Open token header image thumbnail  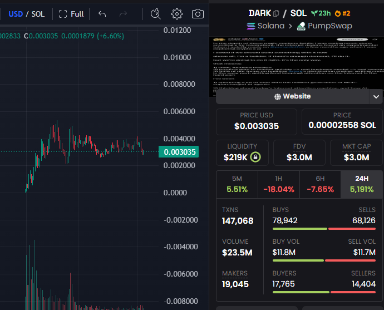click(297, 63)
